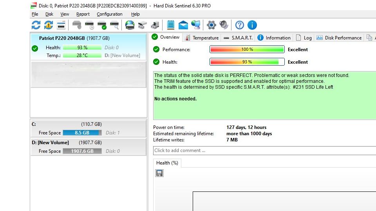Screen dimensions: 376x211
Task: Click the left panel Health 93 % bar
Action: 82,48
